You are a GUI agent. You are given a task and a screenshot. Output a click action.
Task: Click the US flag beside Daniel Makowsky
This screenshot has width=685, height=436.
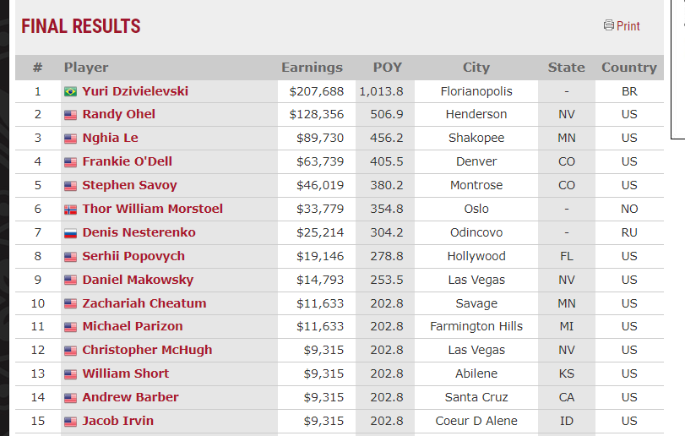[71, 280]
